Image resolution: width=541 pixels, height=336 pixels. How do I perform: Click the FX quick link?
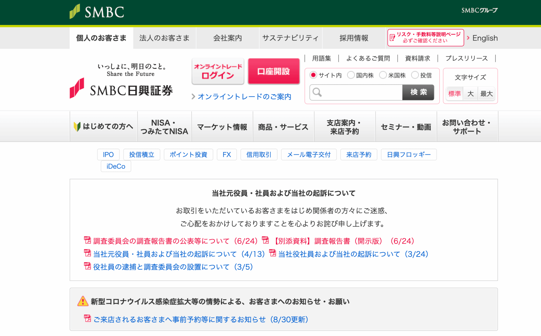click(227, 154)
